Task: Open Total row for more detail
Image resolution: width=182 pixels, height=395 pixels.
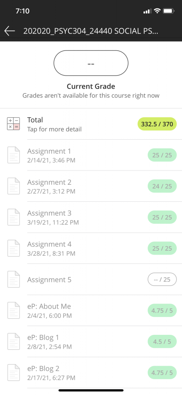Action: (91, 124)
